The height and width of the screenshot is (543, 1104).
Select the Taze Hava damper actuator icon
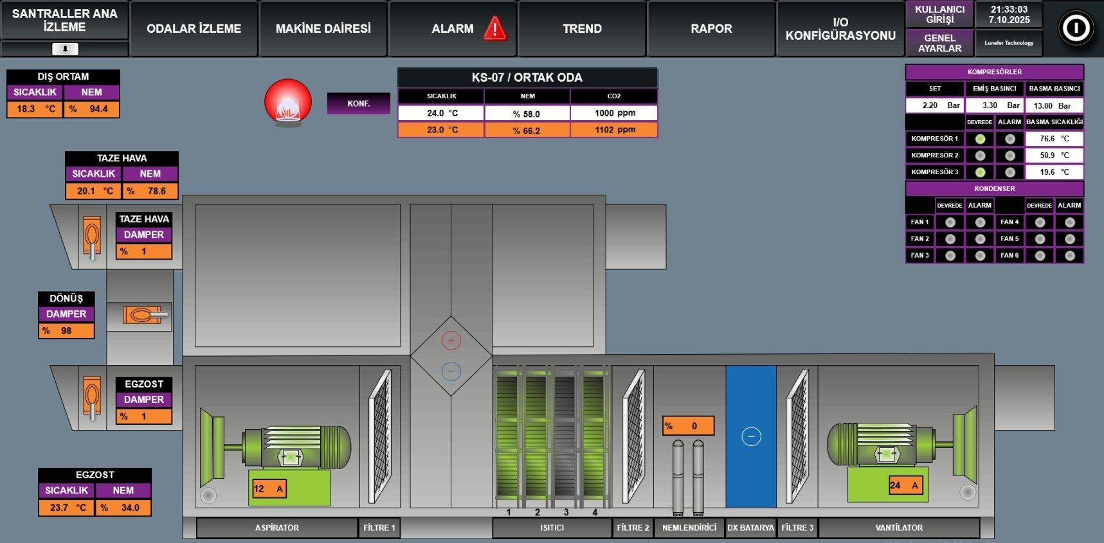click(x=92, y=238)
